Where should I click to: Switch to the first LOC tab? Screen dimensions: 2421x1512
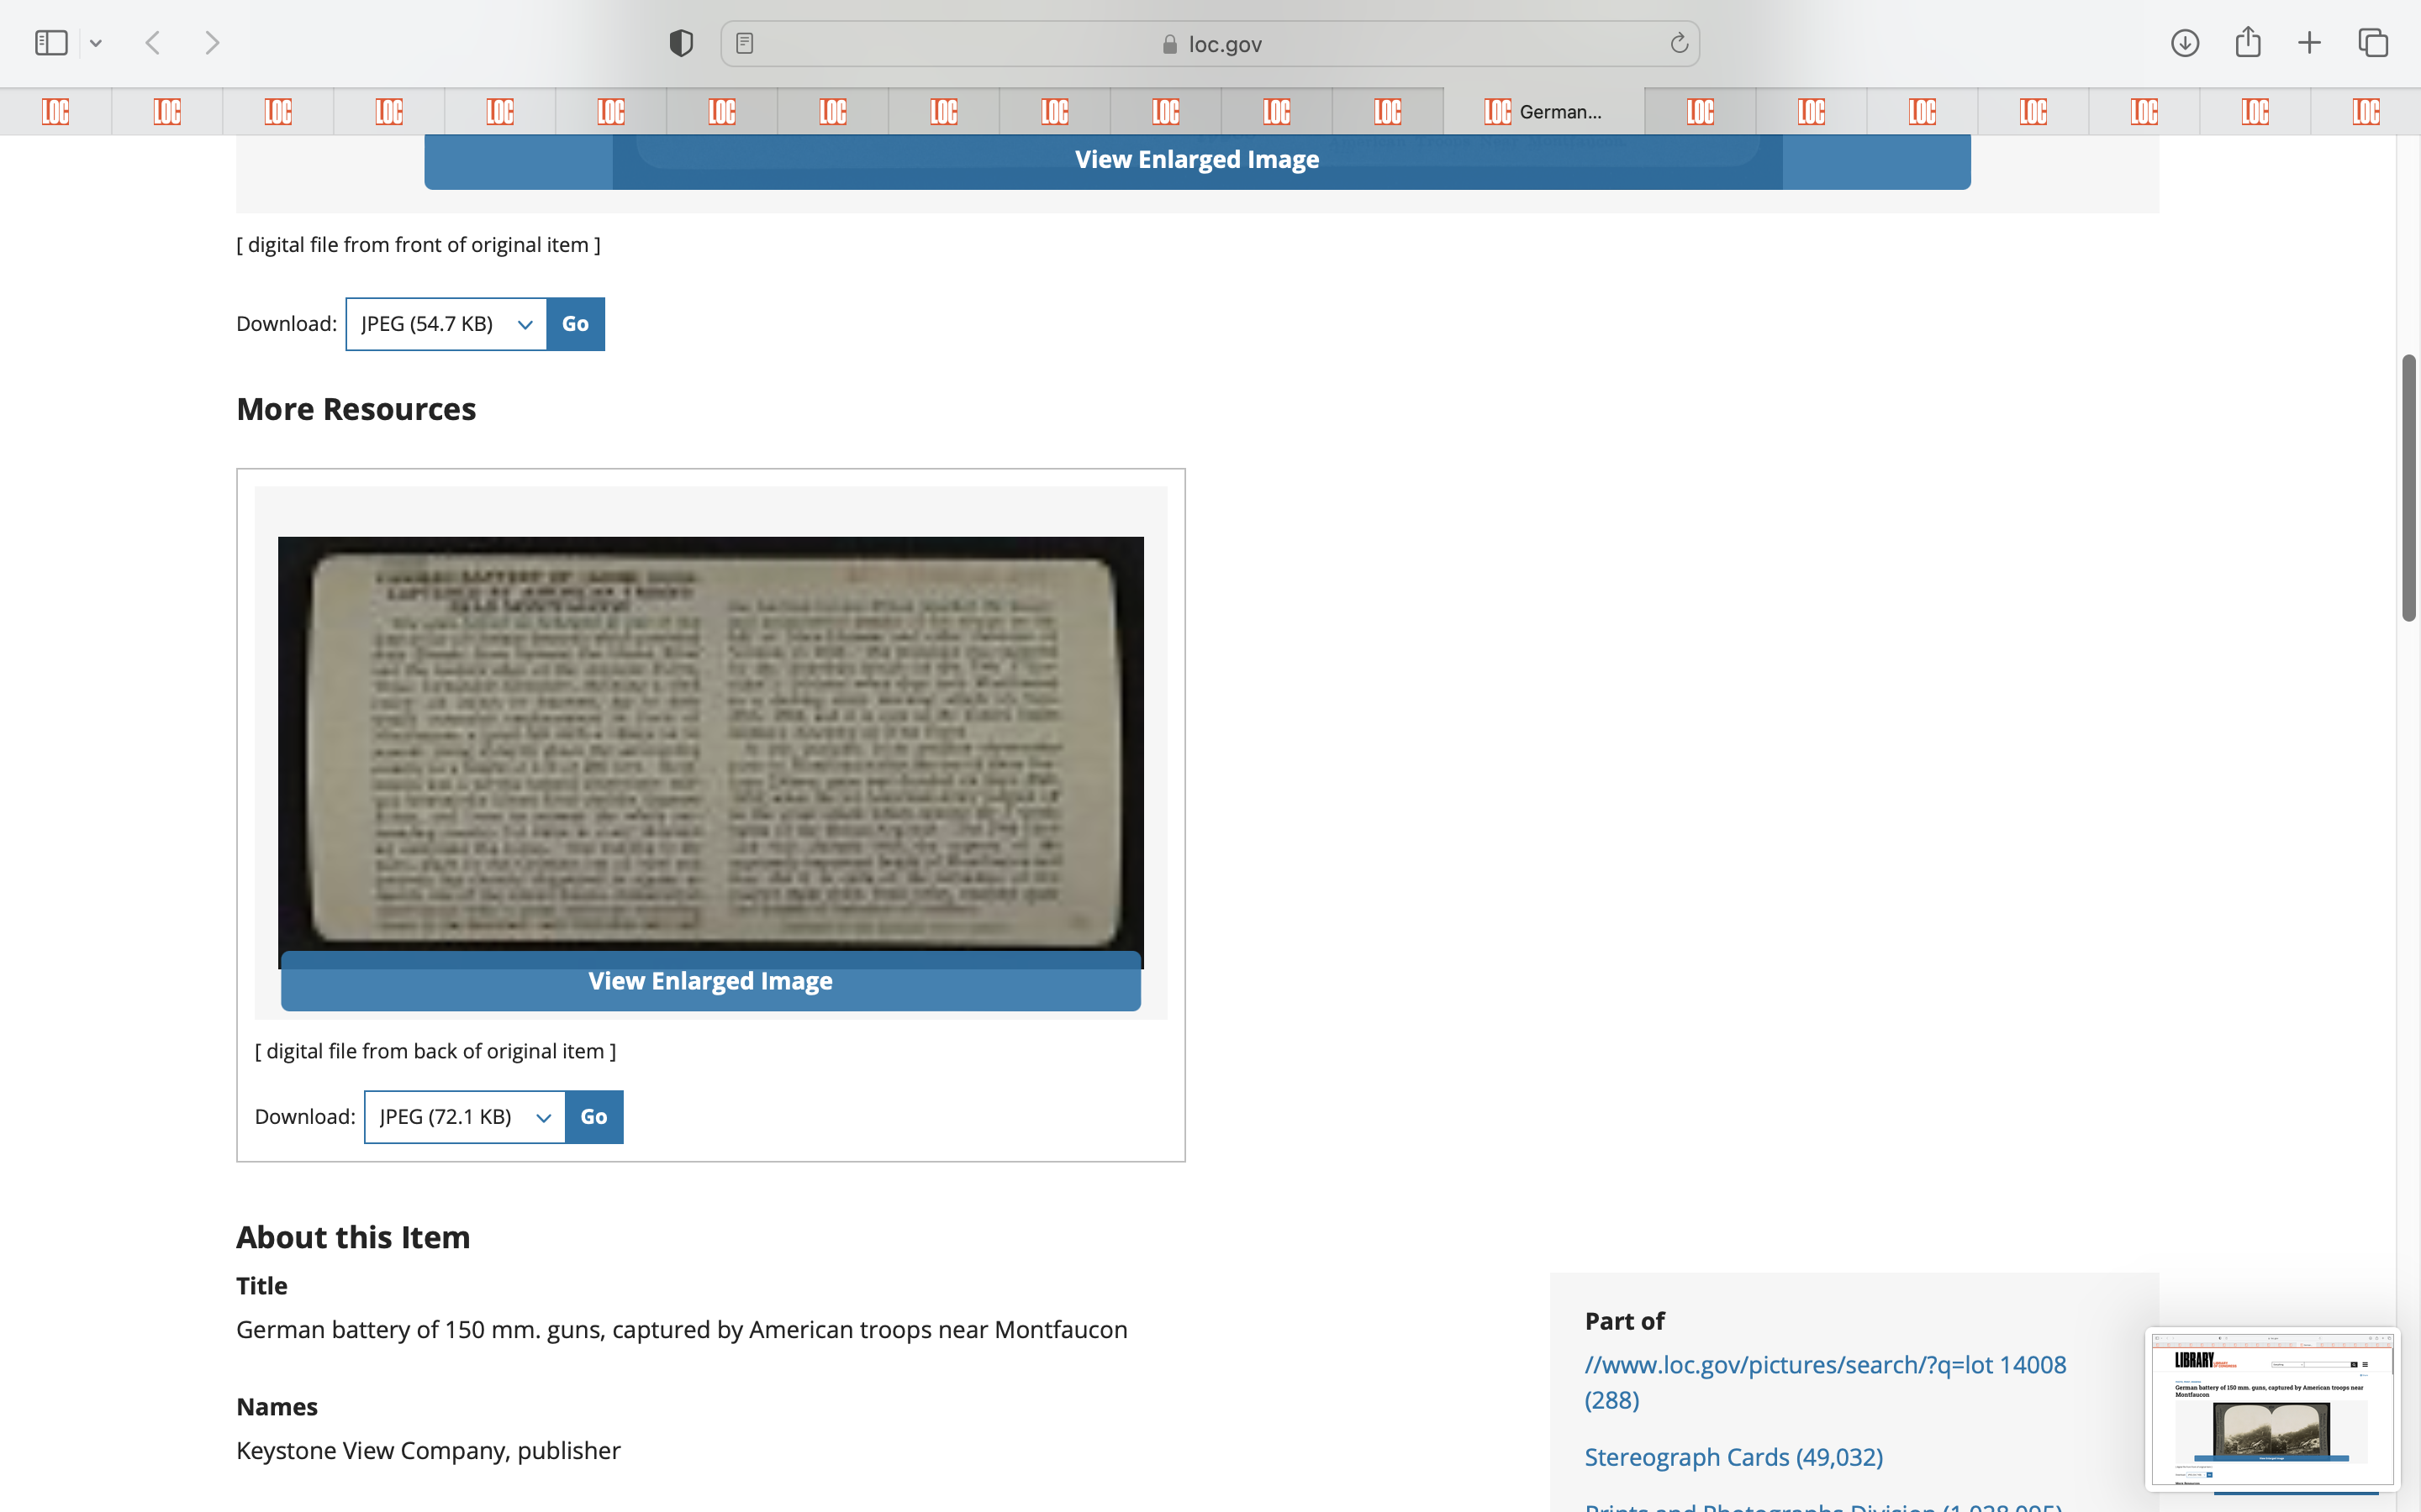(x=56, y=111)
